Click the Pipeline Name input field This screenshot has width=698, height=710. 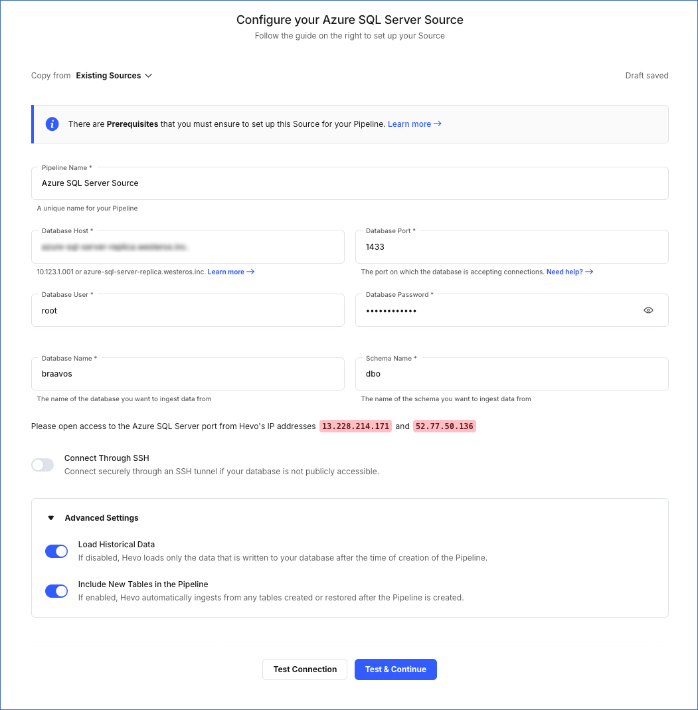(349, 183)
